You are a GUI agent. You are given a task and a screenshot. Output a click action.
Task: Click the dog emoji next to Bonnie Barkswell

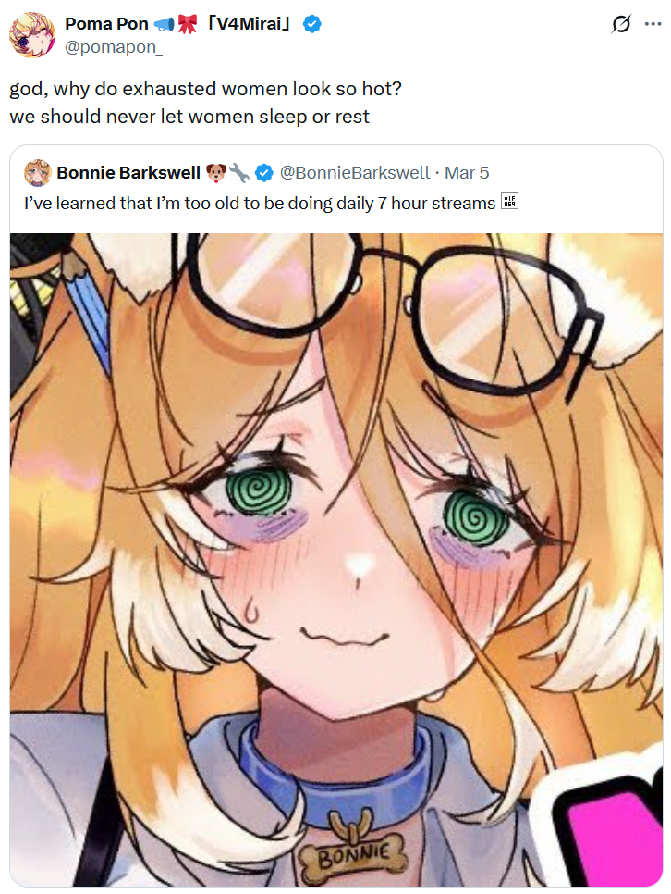click(x=216, y=173)
